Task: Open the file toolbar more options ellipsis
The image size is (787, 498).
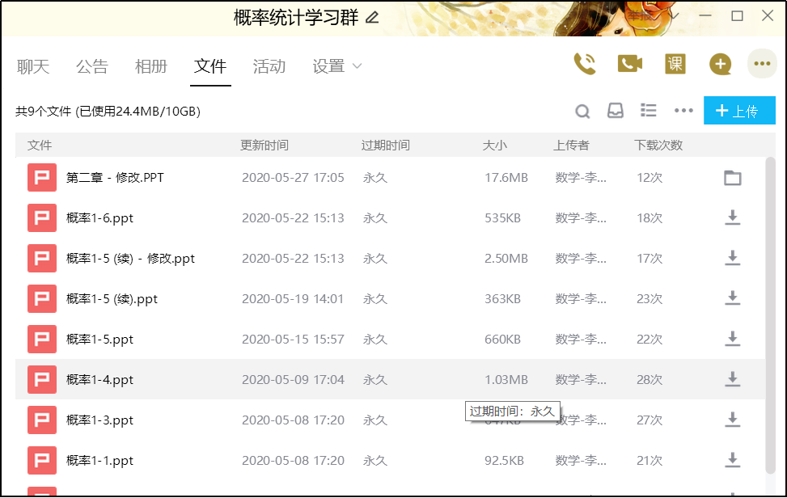Action: coord(683,111)
